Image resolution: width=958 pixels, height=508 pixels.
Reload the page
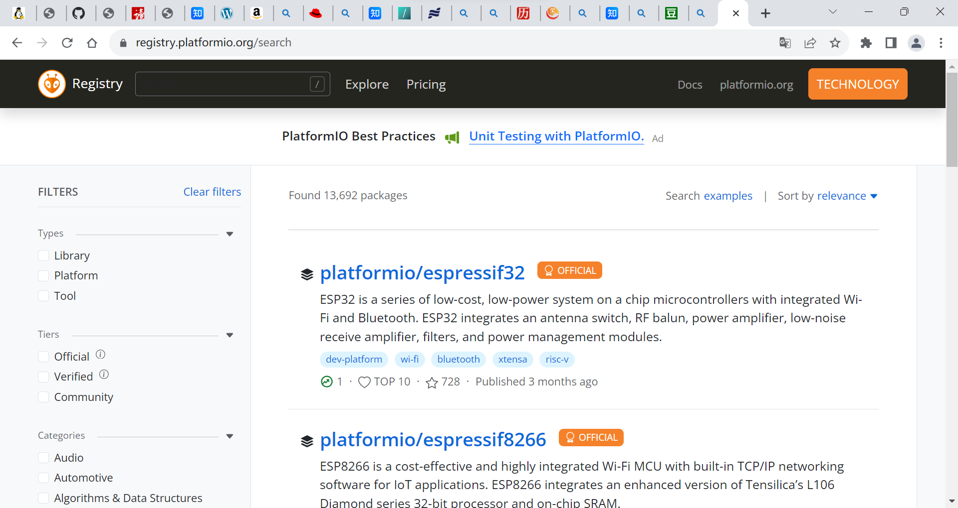67,43
